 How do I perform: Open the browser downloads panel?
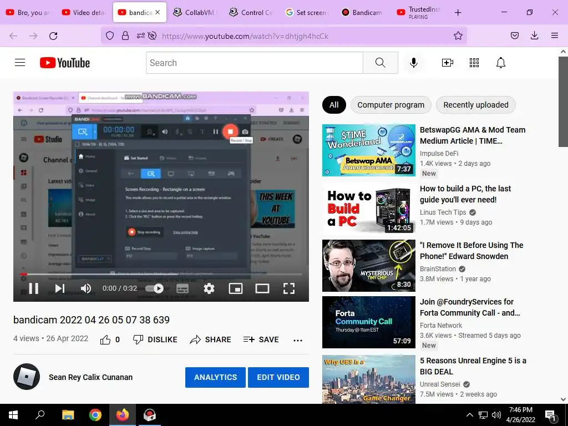pyautogui.click(x=534, y=36)
